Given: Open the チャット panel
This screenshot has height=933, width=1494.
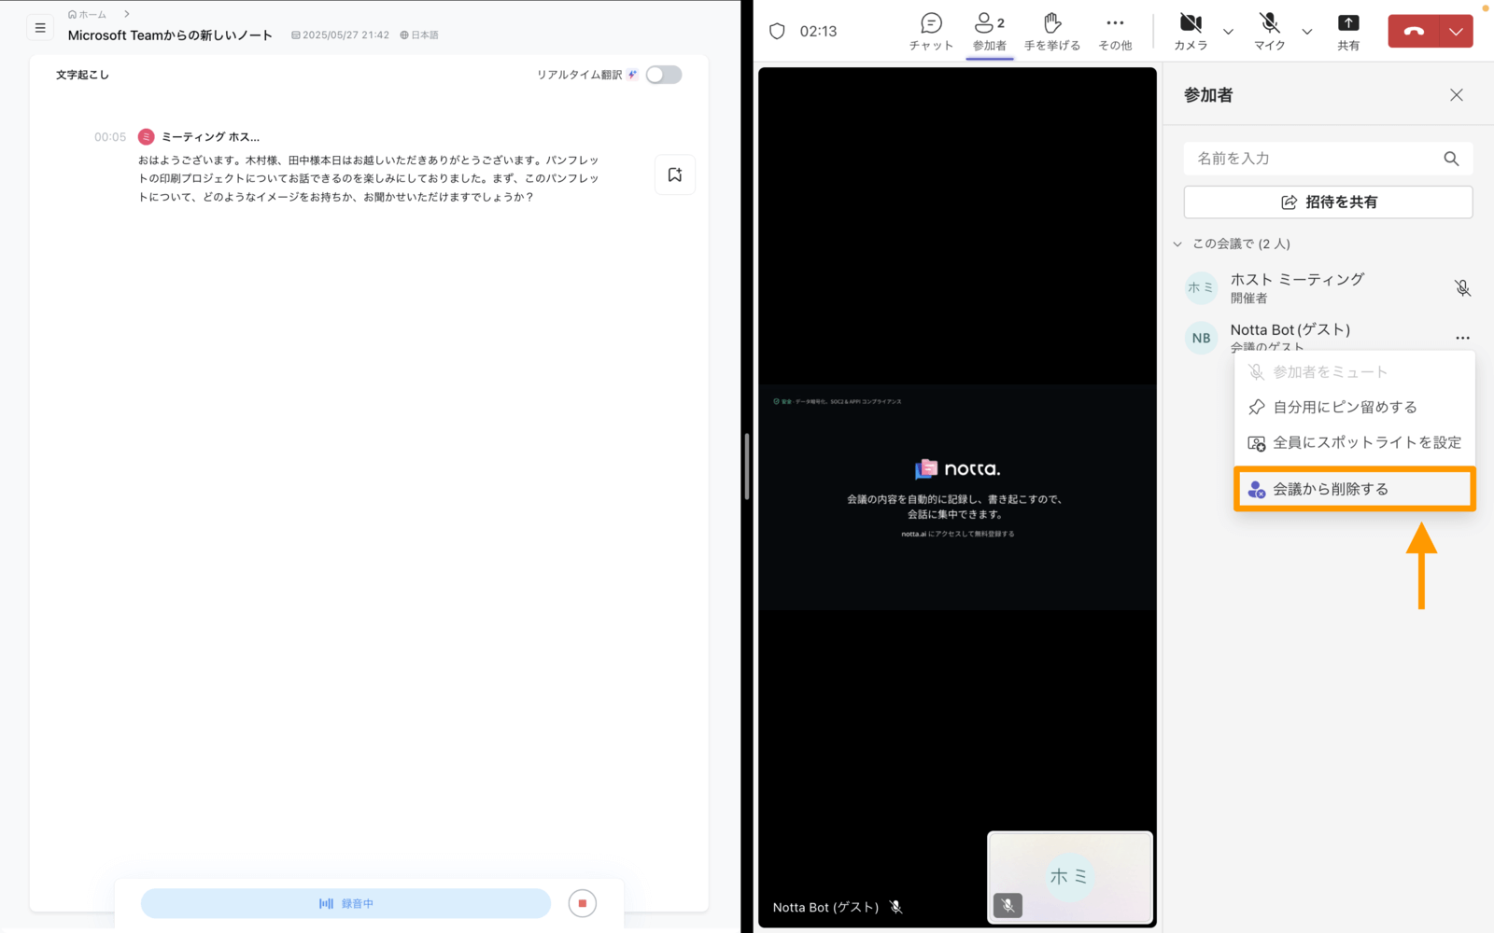Looking at the screenshot, I should pos(931,31).
